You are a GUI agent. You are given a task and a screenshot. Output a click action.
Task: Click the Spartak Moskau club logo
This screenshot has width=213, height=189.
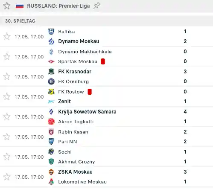click(x=51, y=61)
